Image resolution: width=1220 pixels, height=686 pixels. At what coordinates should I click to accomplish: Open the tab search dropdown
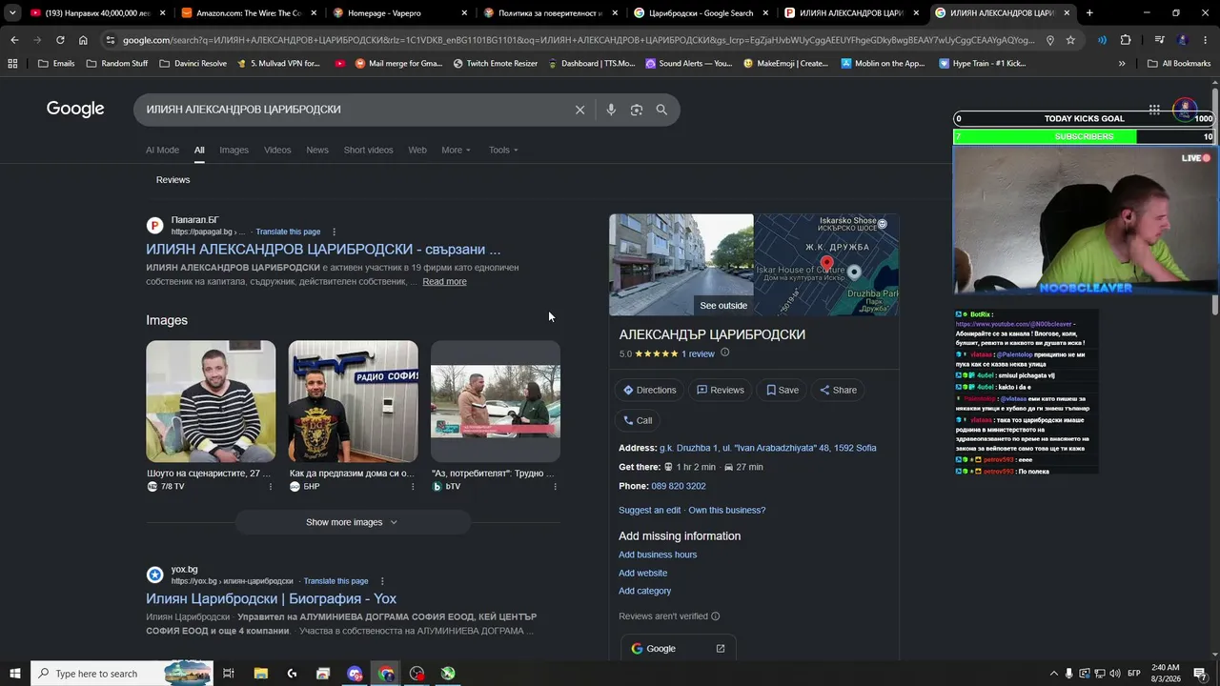[x=12, y=13]
